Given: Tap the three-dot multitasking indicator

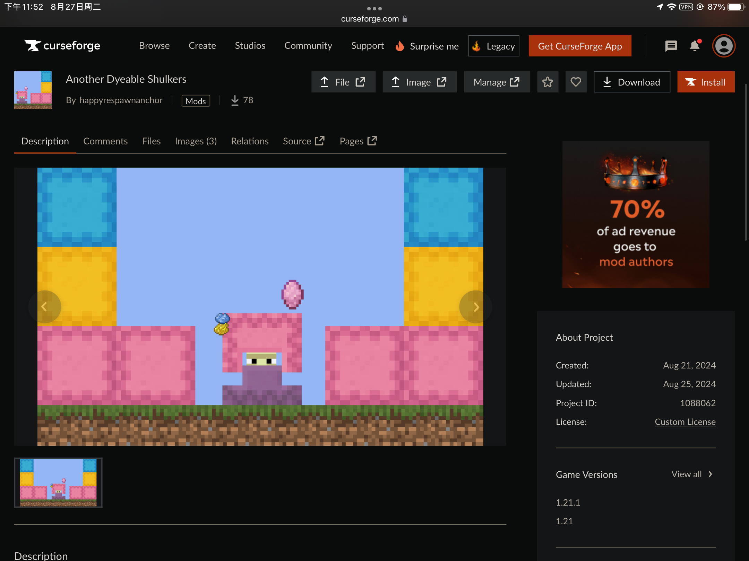Looking at the screenshot, I should 374,8.
